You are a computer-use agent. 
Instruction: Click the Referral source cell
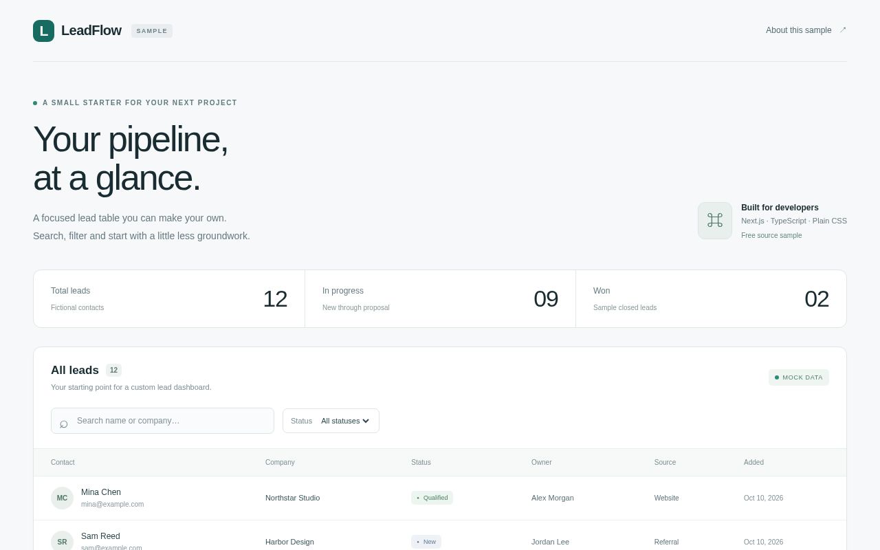tap(666, 542)
